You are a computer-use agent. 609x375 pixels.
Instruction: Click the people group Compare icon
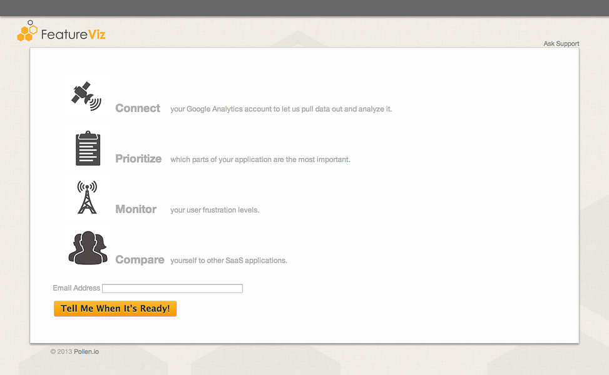pyautogui.click(x=88, y=247)
